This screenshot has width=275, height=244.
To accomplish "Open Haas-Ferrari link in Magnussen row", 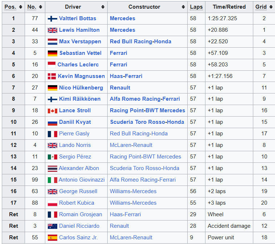I will [126, 76].
